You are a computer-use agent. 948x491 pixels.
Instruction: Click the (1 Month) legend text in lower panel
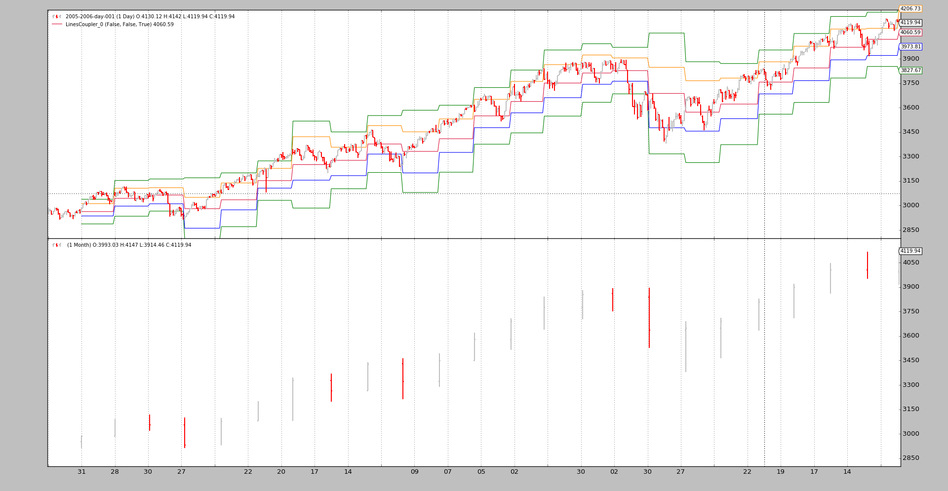point(129,245)
